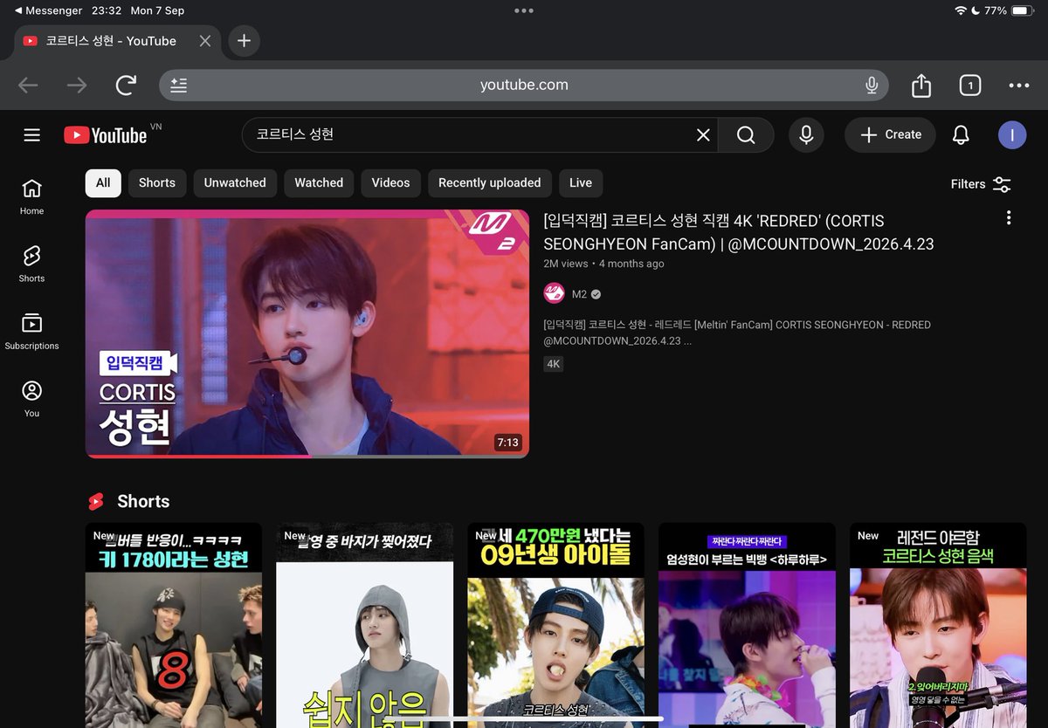Open the browser share sheet
Viewport: 1048px width, 728px height.
(921, 85)
